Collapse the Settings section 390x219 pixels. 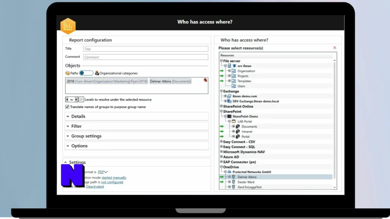[66, 162]
